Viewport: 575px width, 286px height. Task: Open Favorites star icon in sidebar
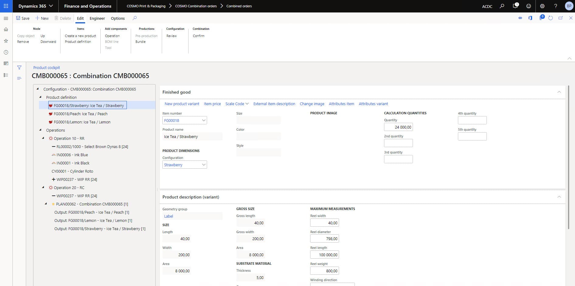tap(6, 41)
